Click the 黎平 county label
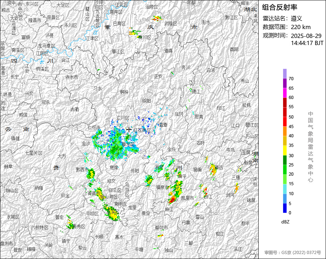Screen dimensions: 326x259 point(245,224)
